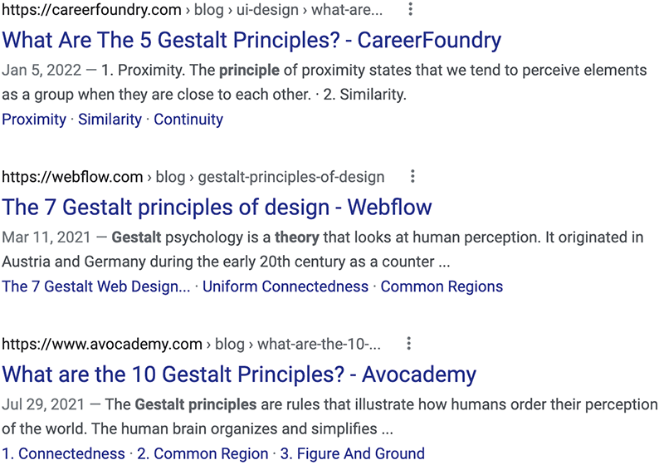Open 'The 7 Gestalt principles of design' result
Screen dimensions: 659x465
pos(217,208)
